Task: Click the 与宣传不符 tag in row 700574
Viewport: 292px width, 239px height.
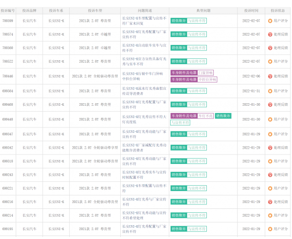Action: pos(196,35)
